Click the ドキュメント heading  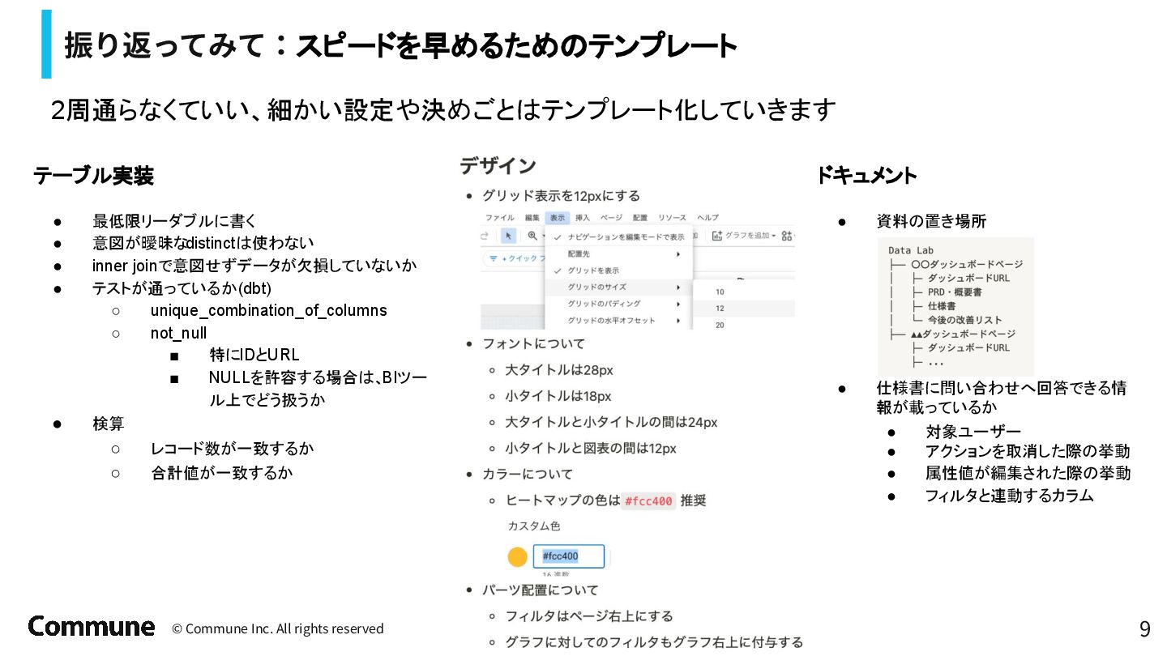866,175
